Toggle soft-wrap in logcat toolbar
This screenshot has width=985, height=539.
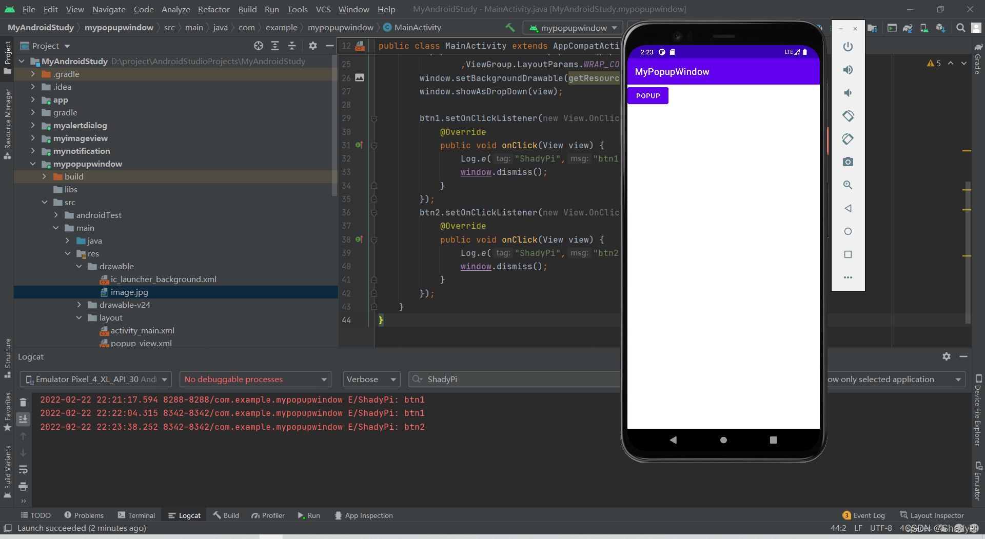coord(23,469)
